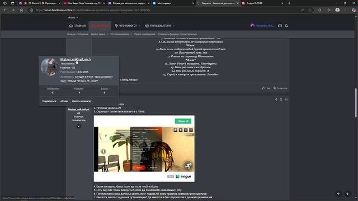Open Matvei_mikhailovich profile name in tooltip
The image size is (358, 201).
click(x=76, y=59)
